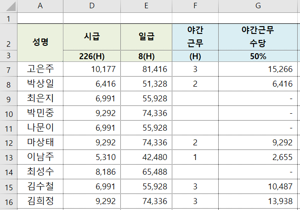The height and width of the screenshot is (210, 300).
Task: Select the name cell 마상태
Action: (40, 143)
